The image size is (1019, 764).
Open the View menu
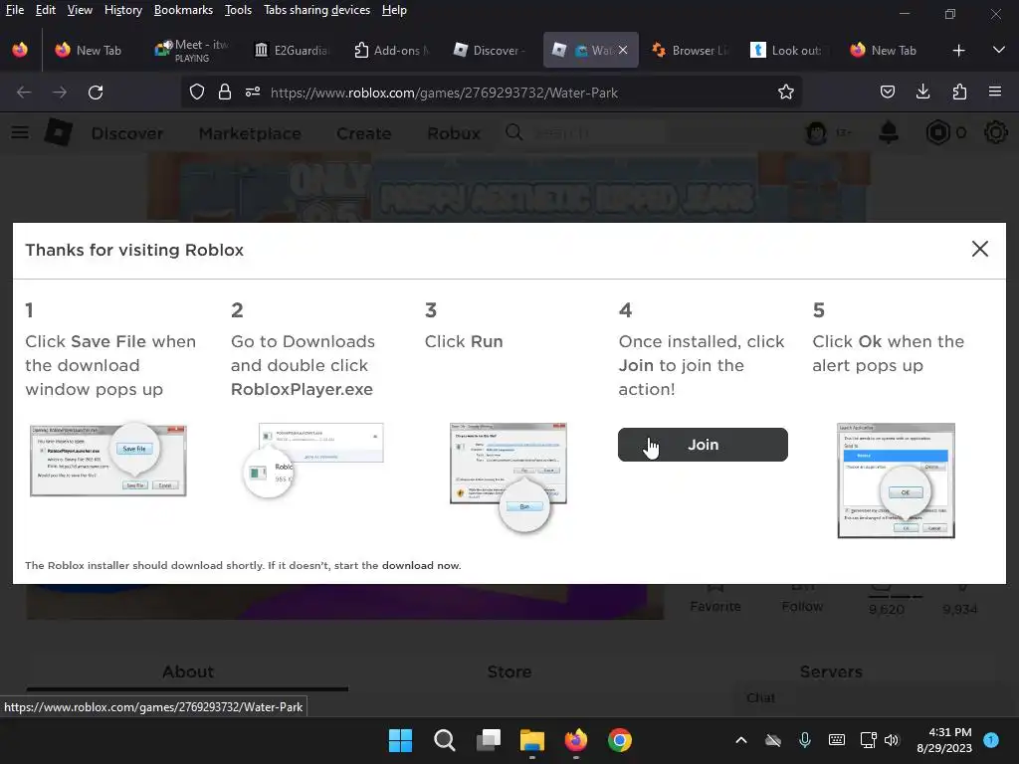pyautogui.click(x=80, y=10)
